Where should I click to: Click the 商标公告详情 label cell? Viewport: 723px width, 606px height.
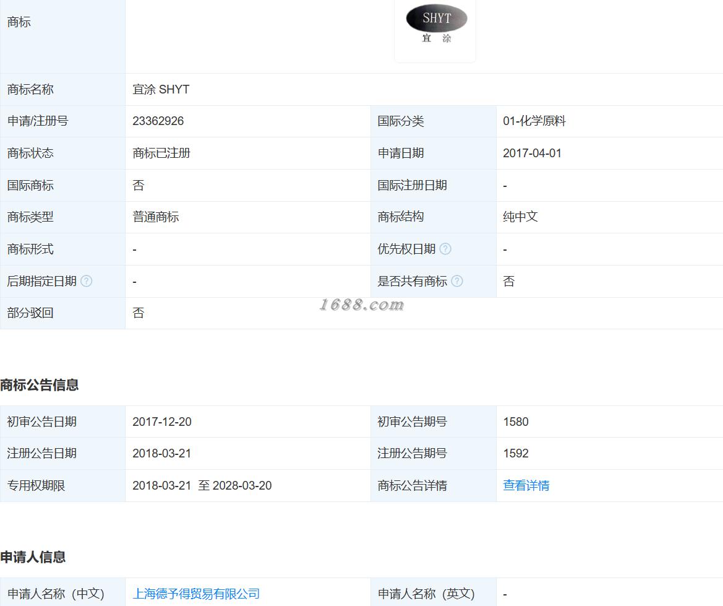pos(434,485)
